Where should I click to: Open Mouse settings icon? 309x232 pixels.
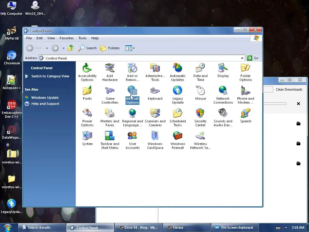tap(200, 93)
